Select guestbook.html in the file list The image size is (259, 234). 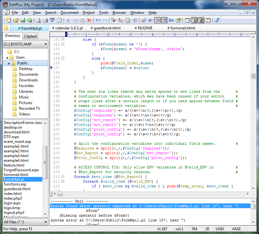17,189
